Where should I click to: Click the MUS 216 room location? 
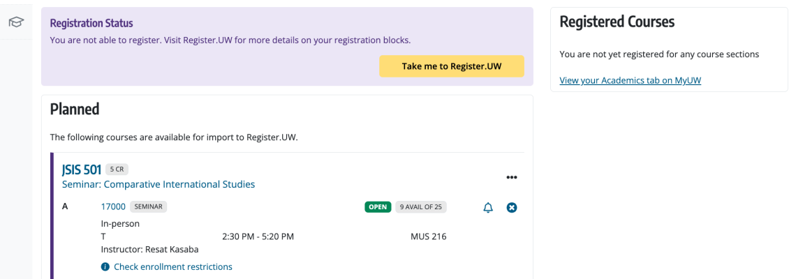click(x=429, y=236)
